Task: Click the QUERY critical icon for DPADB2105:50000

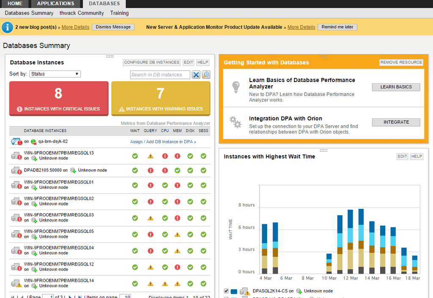Action: [151, 170]
